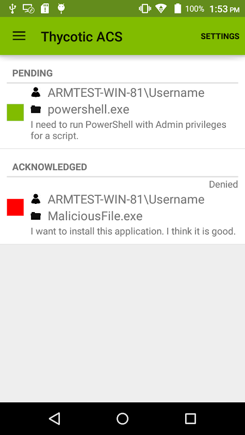Tap the Android back navigation button
The width and height of the screenshot is (245, 435).
click(x=54, y=418)
